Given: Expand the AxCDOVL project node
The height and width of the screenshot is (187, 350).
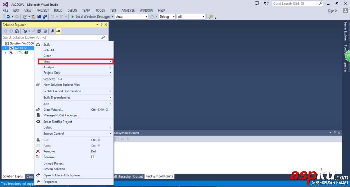Looking at the screenshot, I should (5, 48).
